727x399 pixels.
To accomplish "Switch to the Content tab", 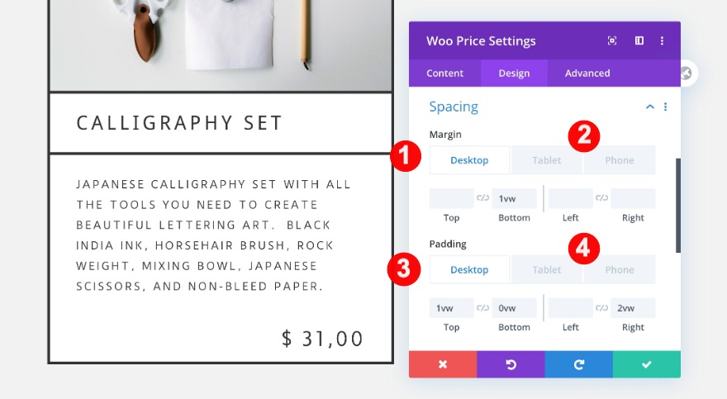I will coord(445,74).
